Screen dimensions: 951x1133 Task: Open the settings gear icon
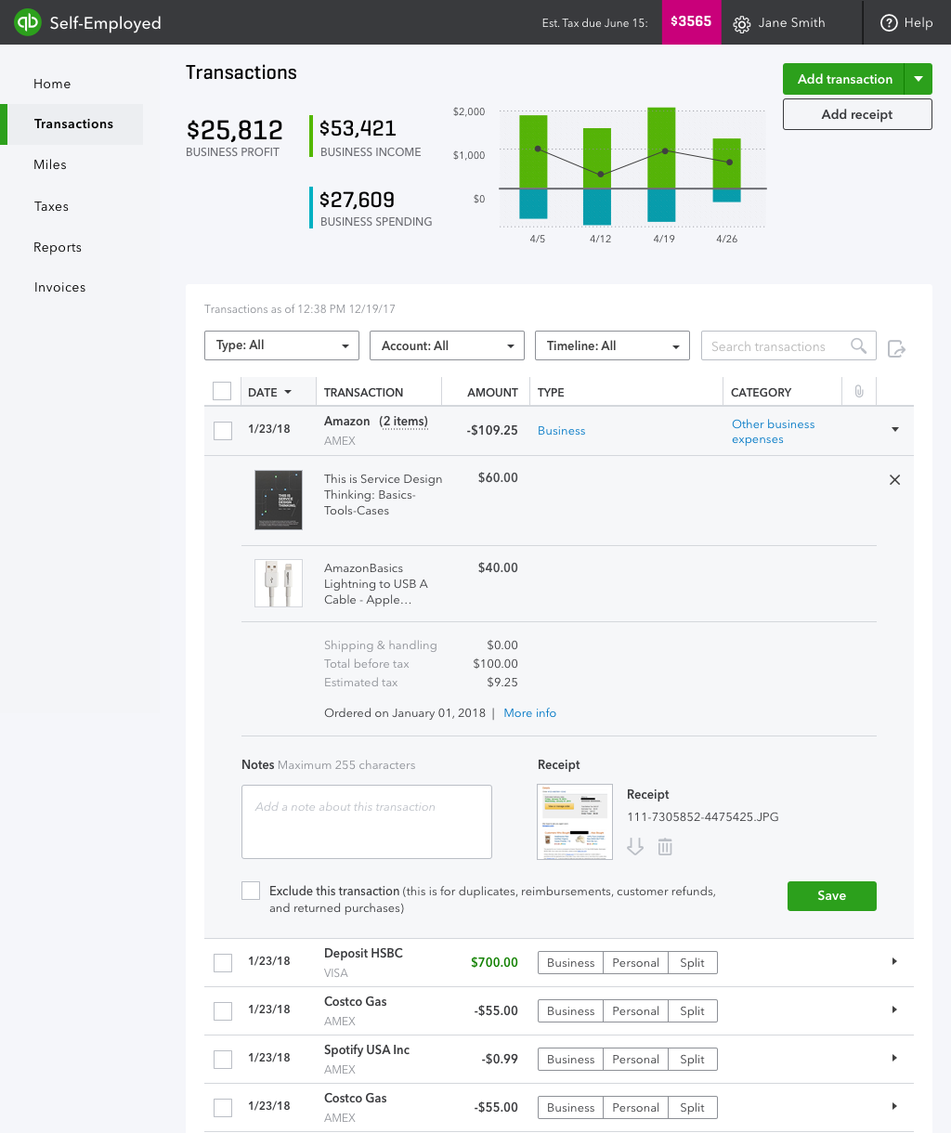[x=741, y=23]
